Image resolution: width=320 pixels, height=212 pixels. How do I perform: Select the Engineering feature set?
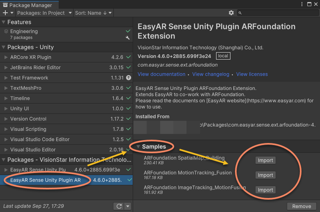66,35
